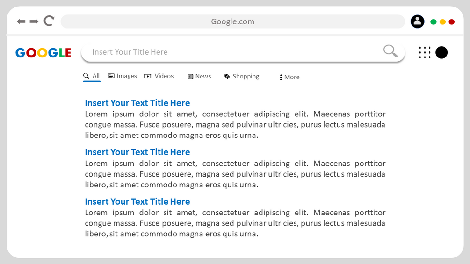Click the magnifying glass search icon
Image resolution: width=470 pixels, height=264 pixels.
coord(390,51)
